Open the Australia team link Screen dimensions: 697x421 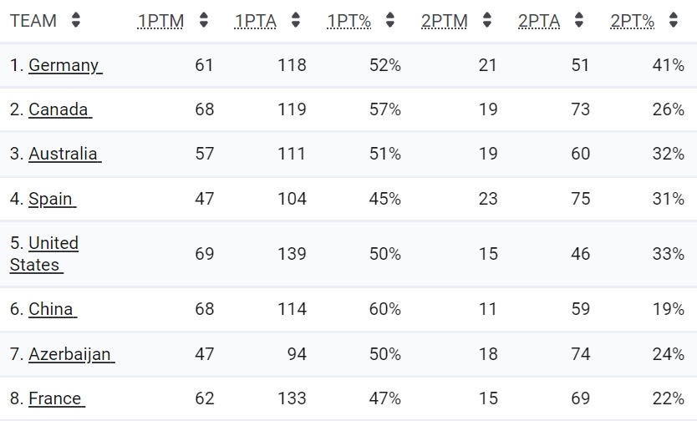coord(65,154)
